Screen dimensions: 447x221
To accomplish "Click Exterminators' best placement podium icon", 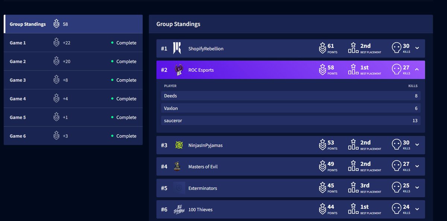I will tap(354, 188).
